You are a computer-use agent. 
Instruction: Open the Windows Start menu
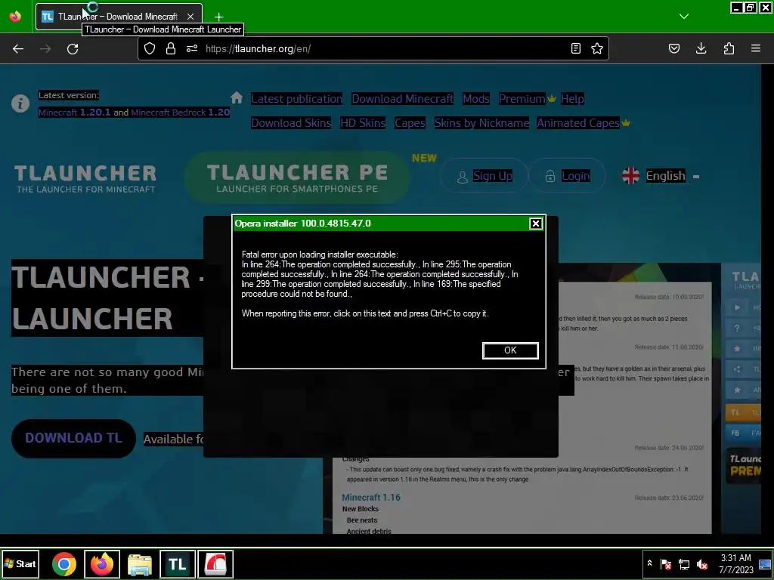(20, 563)
